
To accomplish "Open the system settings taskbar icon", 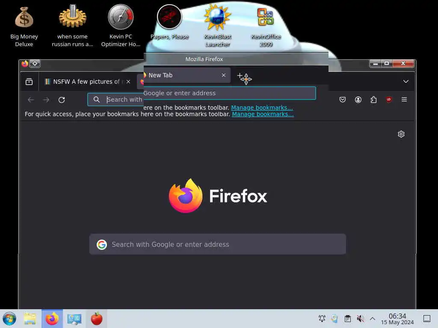I will coord(74,319).
